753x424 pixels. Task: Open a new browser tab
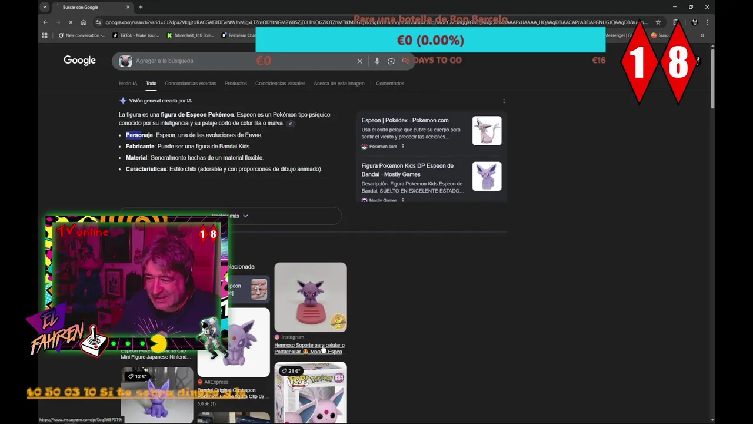click(x=141, y=7)
